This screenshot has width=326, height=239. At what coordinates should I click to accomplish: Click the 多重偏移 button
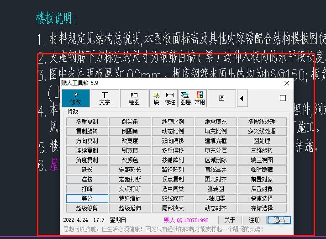tap(173, 150)
